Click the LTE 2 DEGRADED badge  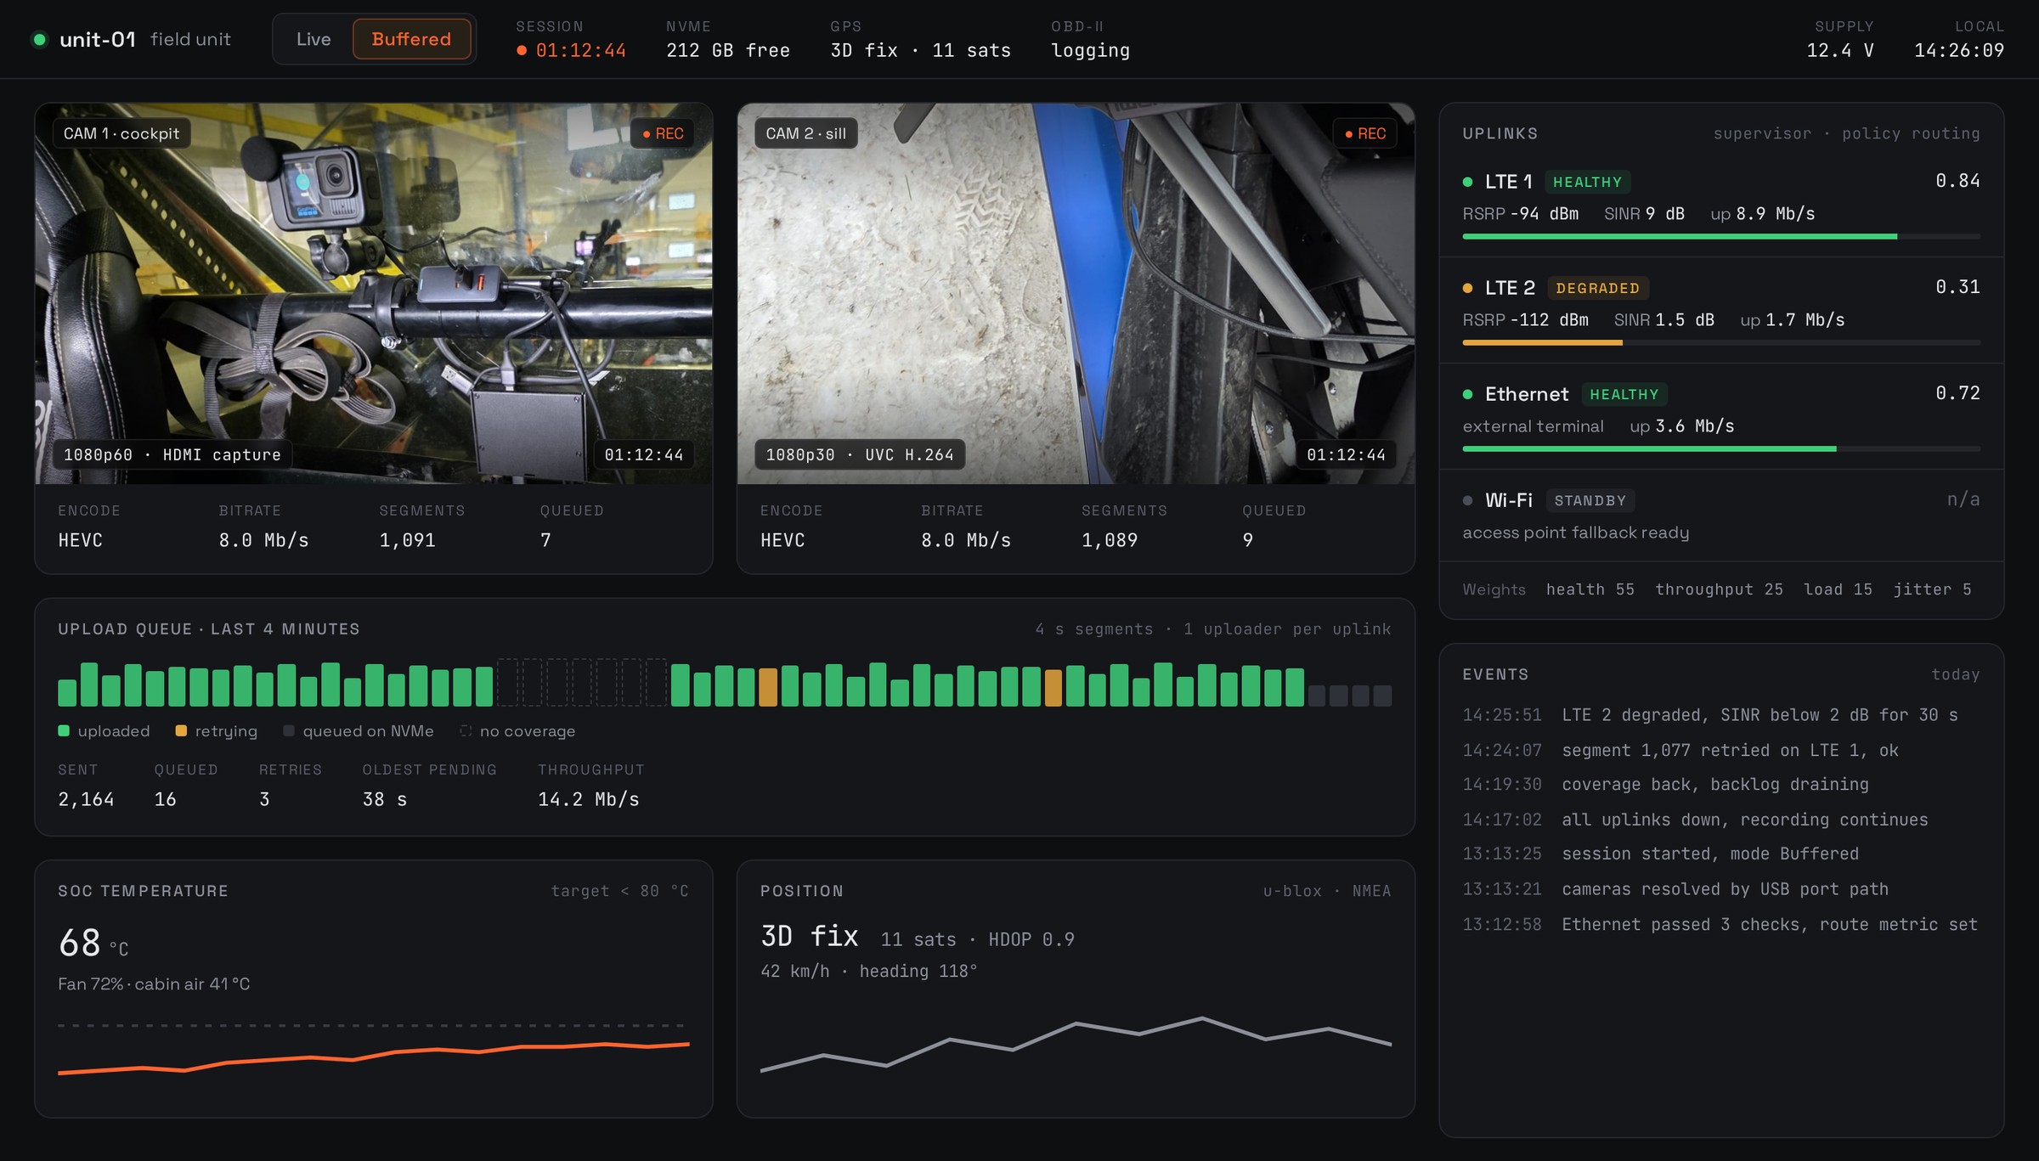(x=1597, y=288)
